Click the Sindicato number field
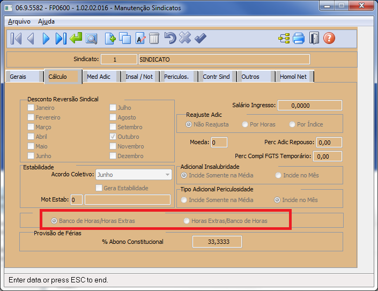The height and width of the screenshot is (291, 378). click(119, 59)
